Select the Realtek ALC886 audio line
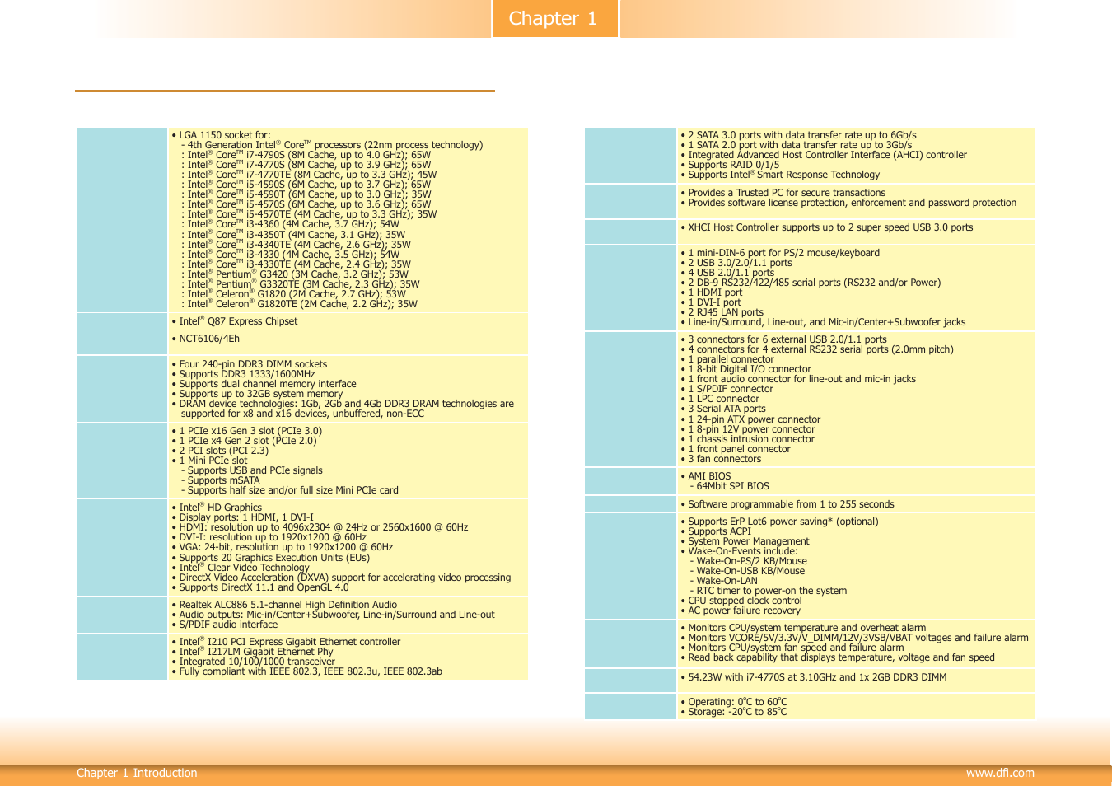Viewport: 1112px width, 786px height. pyautogui.click(x=284, y=605)
